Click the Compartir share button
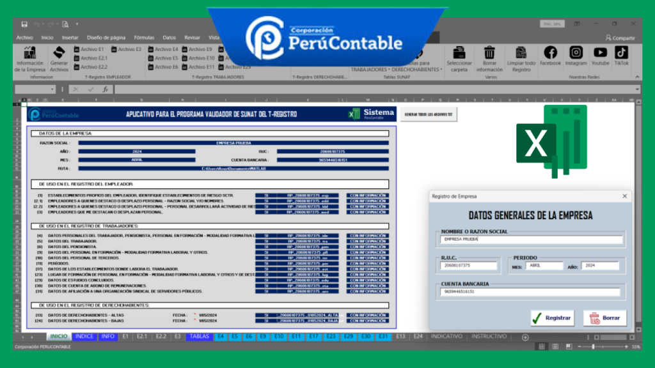The image size is (655, 368). 620,38
